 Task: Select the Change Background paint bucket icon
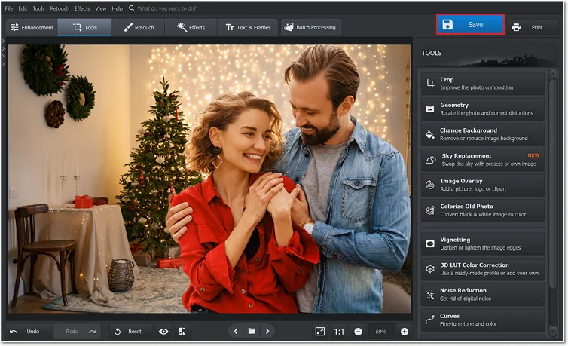[x=430, y=134]
